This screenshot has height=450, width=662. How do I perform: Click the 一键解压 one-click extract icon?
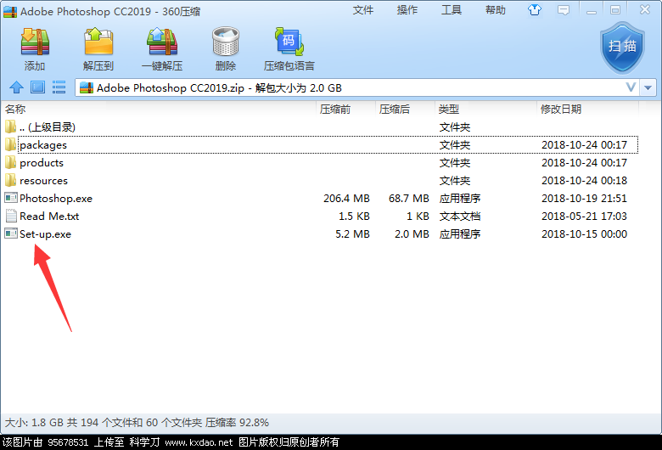162,42
